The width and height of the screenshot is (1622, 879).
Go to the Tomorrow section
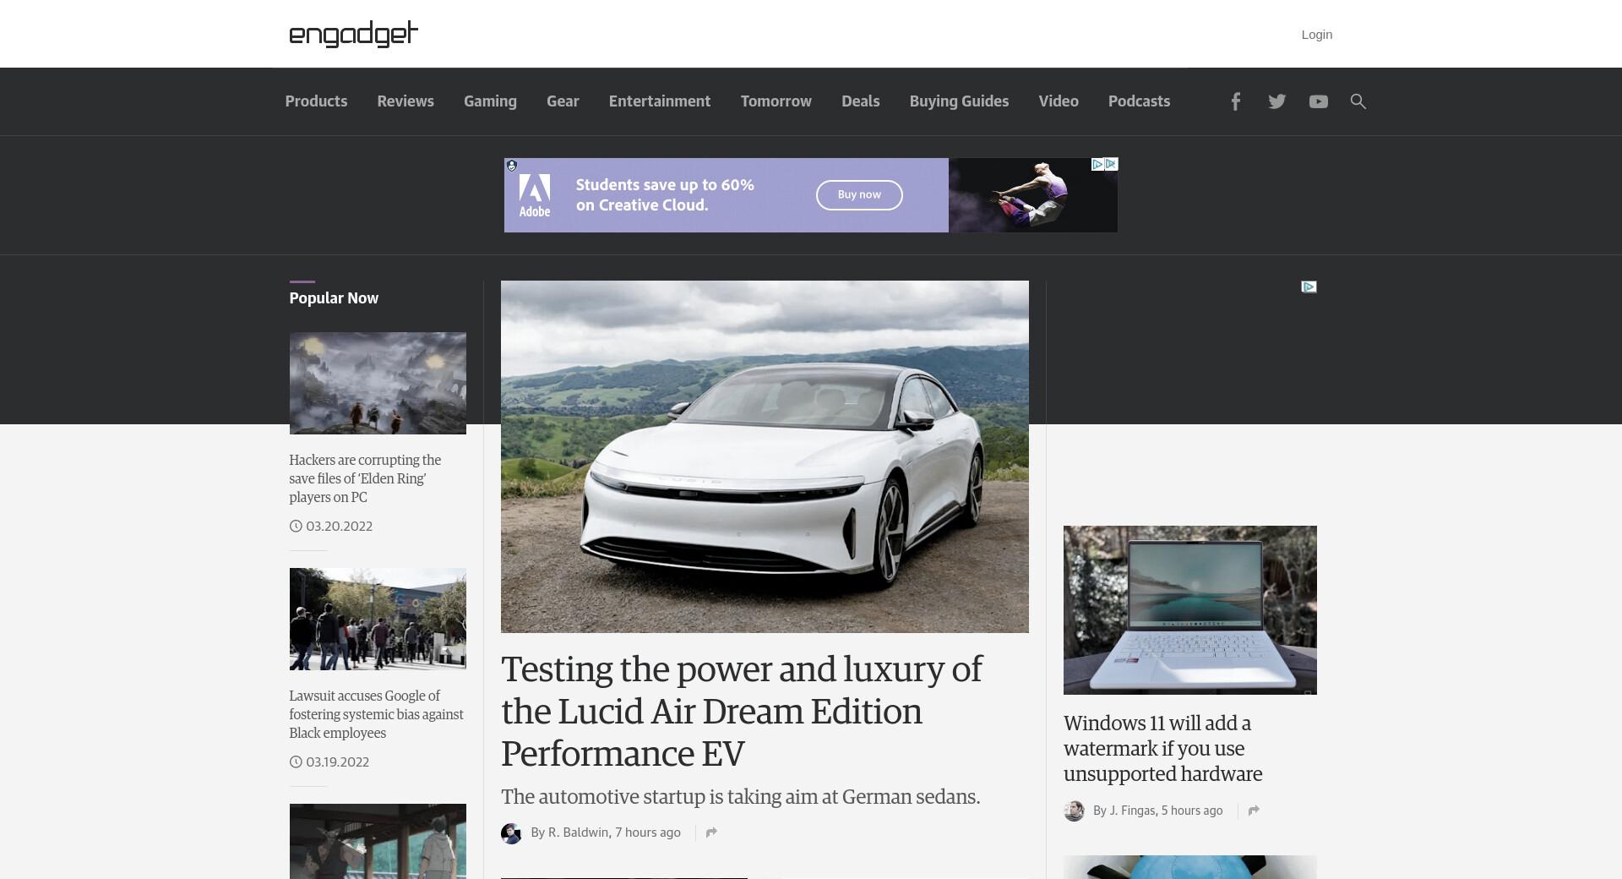click(776, 101)
